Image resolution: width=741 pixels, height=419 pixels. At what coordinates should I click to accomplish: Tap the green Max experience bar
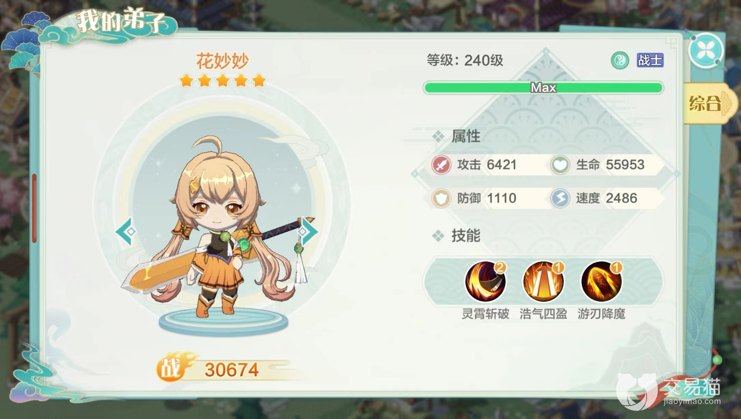click(x=543, y=88)
